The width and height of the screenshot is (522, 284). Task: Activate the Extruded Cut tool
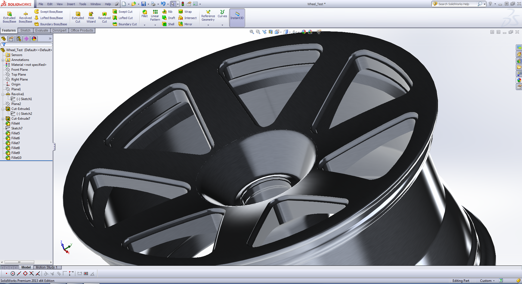point(78,17)
